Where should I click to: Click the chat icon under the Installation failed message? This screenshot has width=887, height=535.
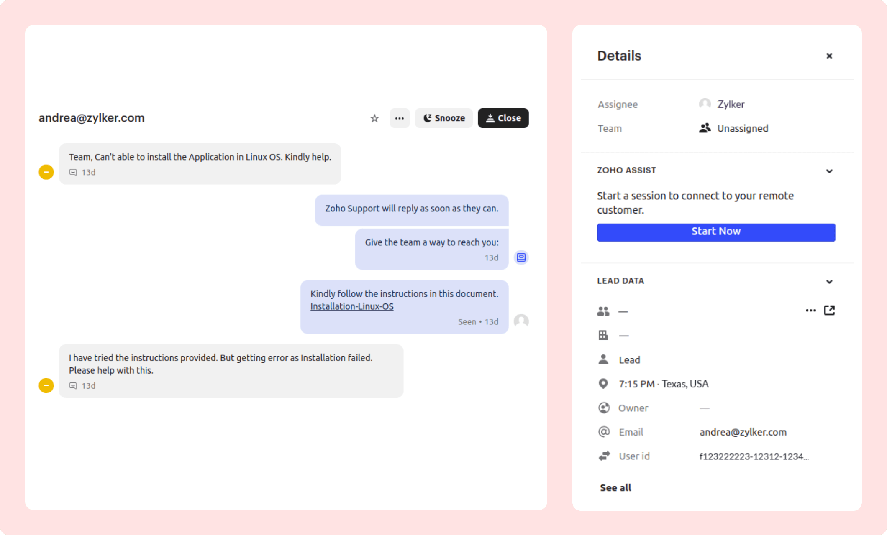click(73, 386)
